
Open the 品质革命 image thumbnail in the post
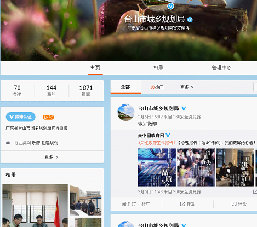click(x=157, y=167)
